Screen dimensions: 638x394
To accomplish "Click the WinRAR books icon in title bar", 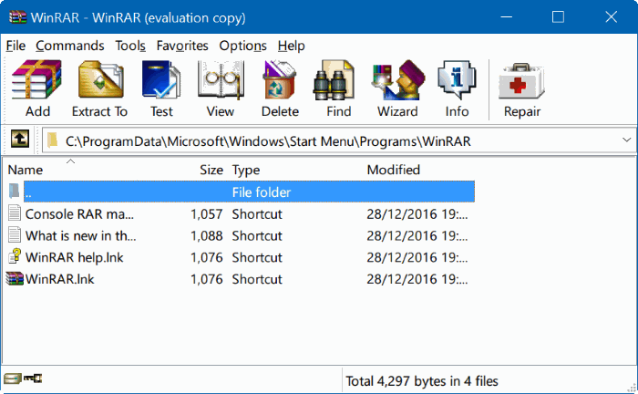I will 18,17.
